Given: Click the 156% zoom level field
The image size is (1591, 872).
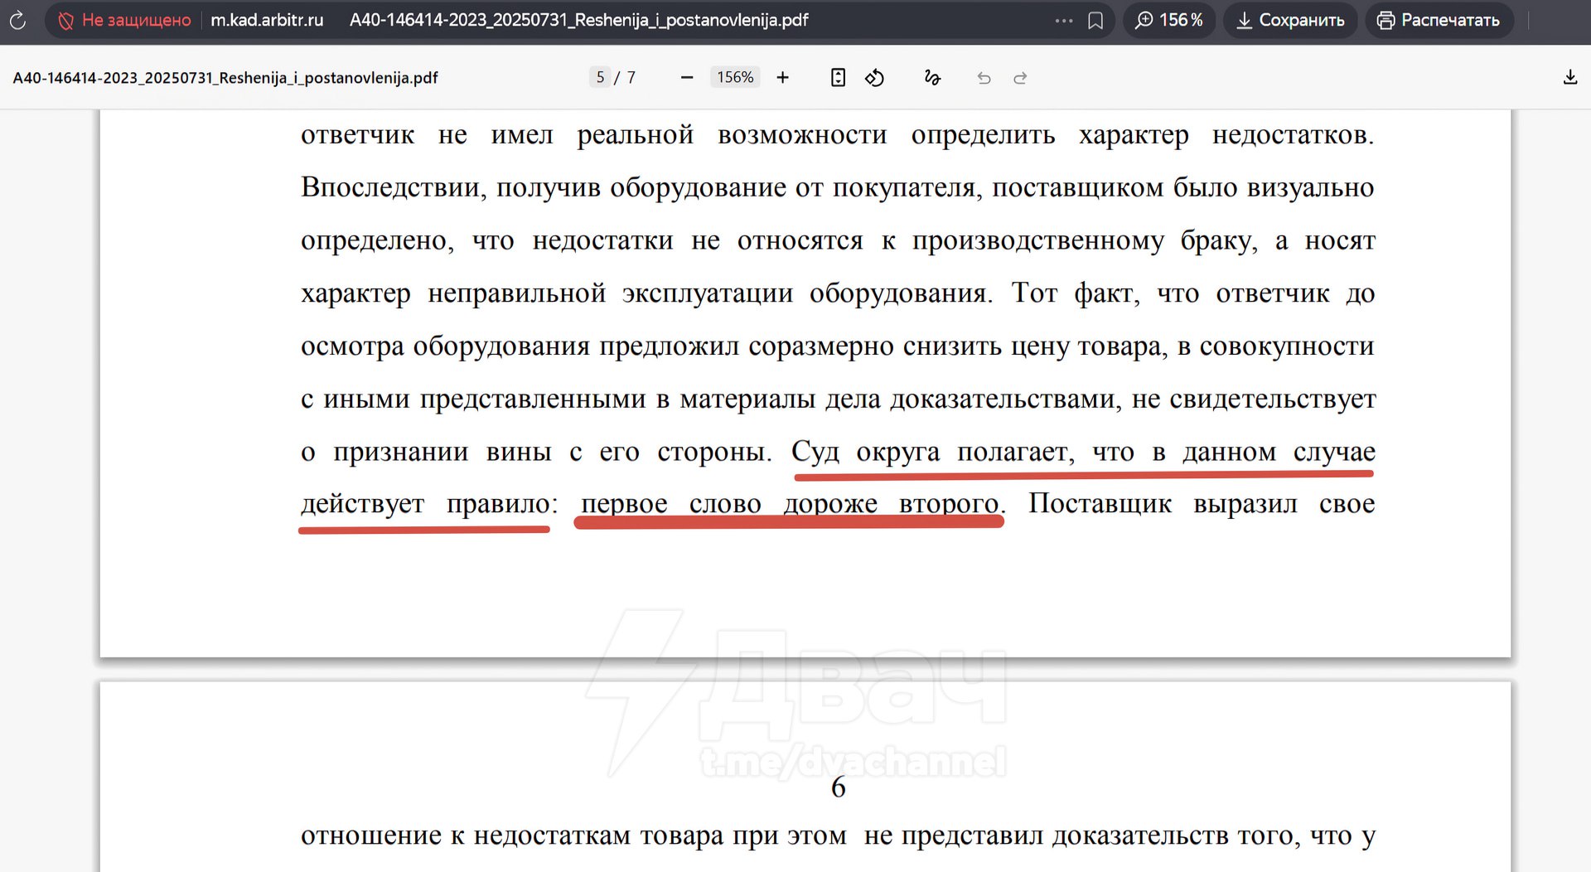Looking at the screenshot, I should pos(735,78).
